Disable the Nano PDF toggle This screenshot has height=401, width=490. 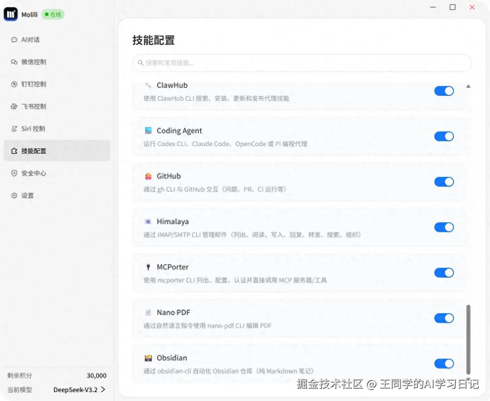444,318
